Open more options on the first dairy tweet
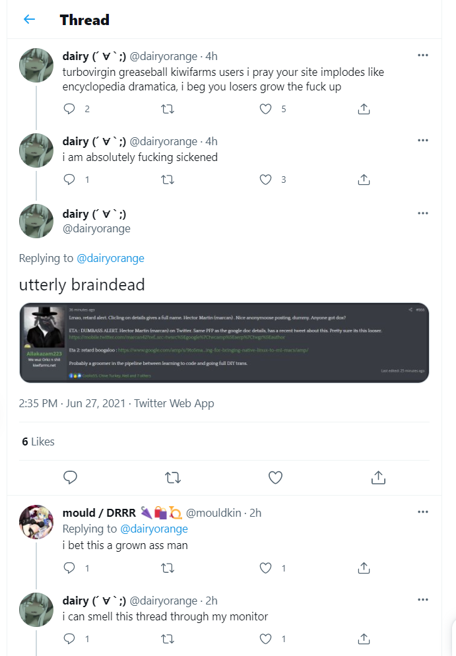This screenshot has height=656, width=456. click(x=423, y=55)
